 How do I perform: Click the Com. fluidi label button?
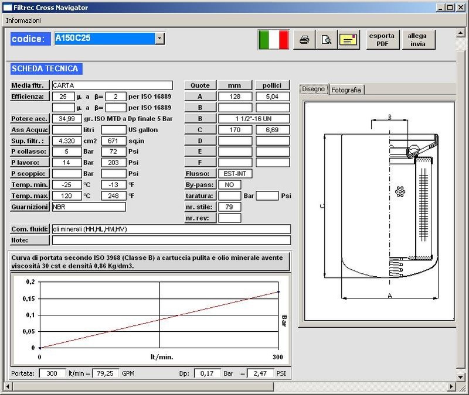[29, 229]
